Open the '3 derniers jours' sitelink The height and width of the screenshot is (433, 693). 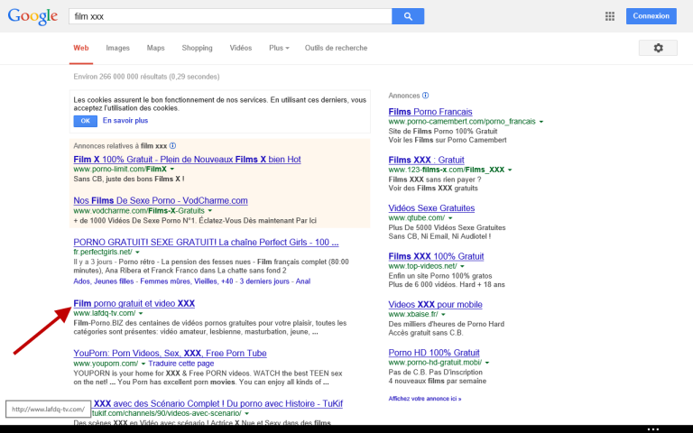[264, 281]
